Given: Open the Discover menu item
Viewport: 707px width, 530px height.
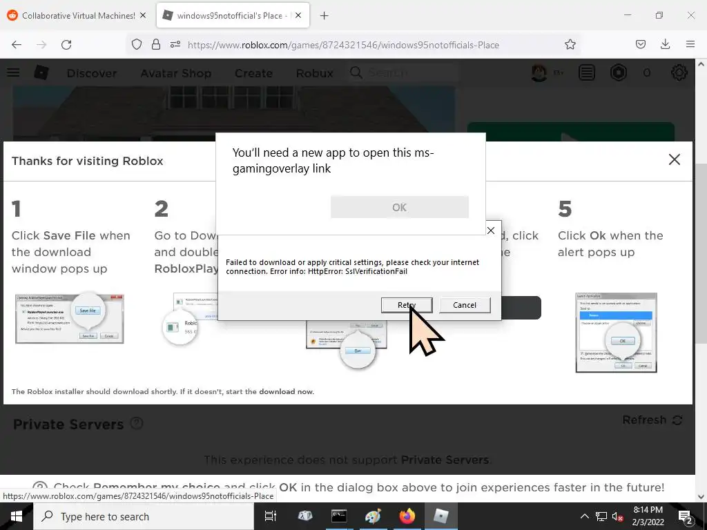Looking at the screenshot, I should click(x=92, y=73).
